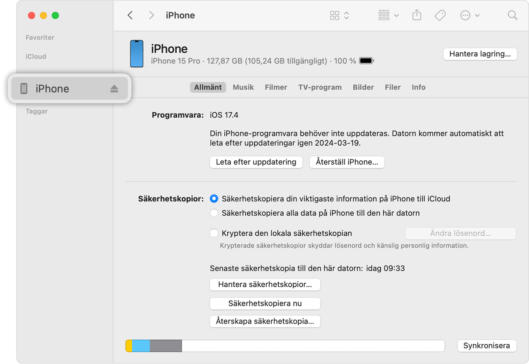Open Hantera säkerhetskopior dialog
This screenshot has width=529, height=364.
click(x=265, y=284)
